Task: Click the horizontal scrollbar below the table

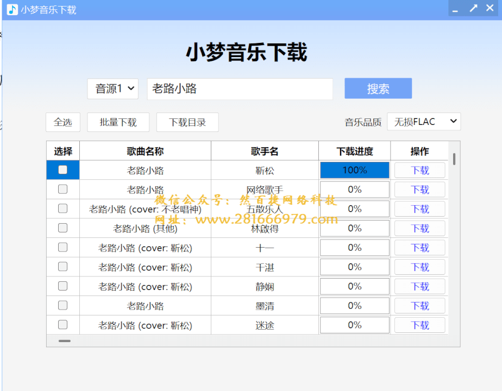Action: coord(64,340)
